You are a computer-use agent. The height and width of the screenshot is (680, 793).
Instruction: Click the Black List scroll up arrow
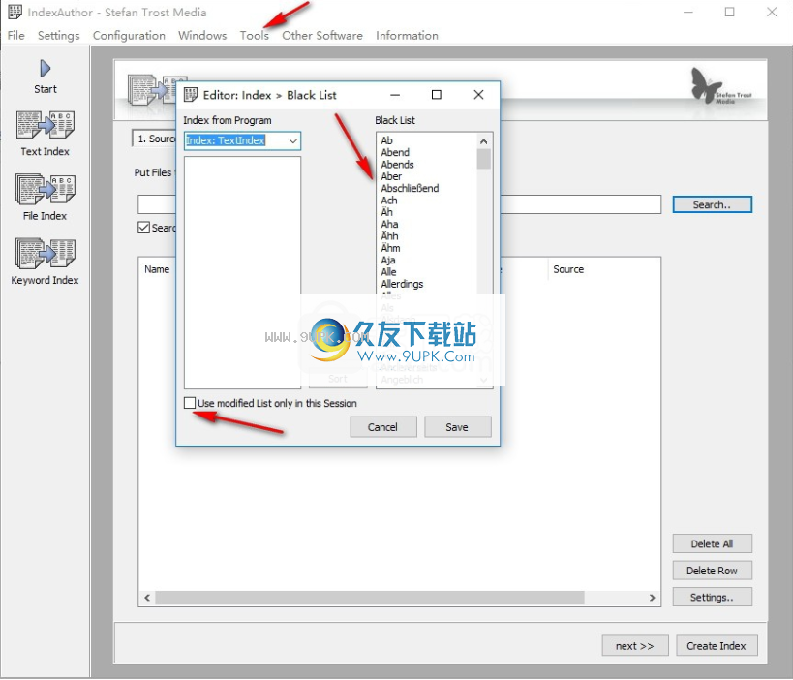pos(484,141)
